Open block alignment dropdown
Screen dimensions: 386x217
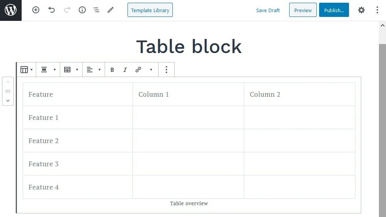point(48,70)
